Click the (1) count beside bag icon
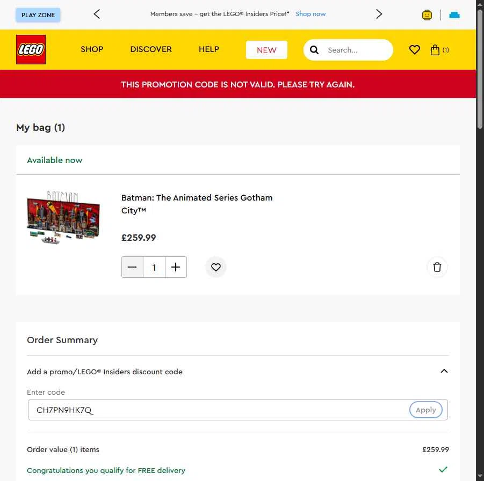484x481 pixels. (x=445, y=50)
